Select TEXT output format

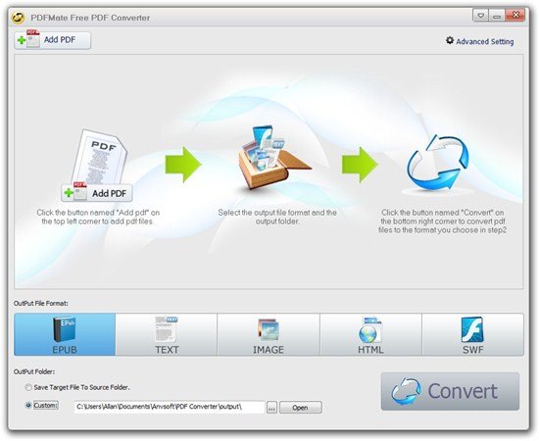[x=167, y=334]
